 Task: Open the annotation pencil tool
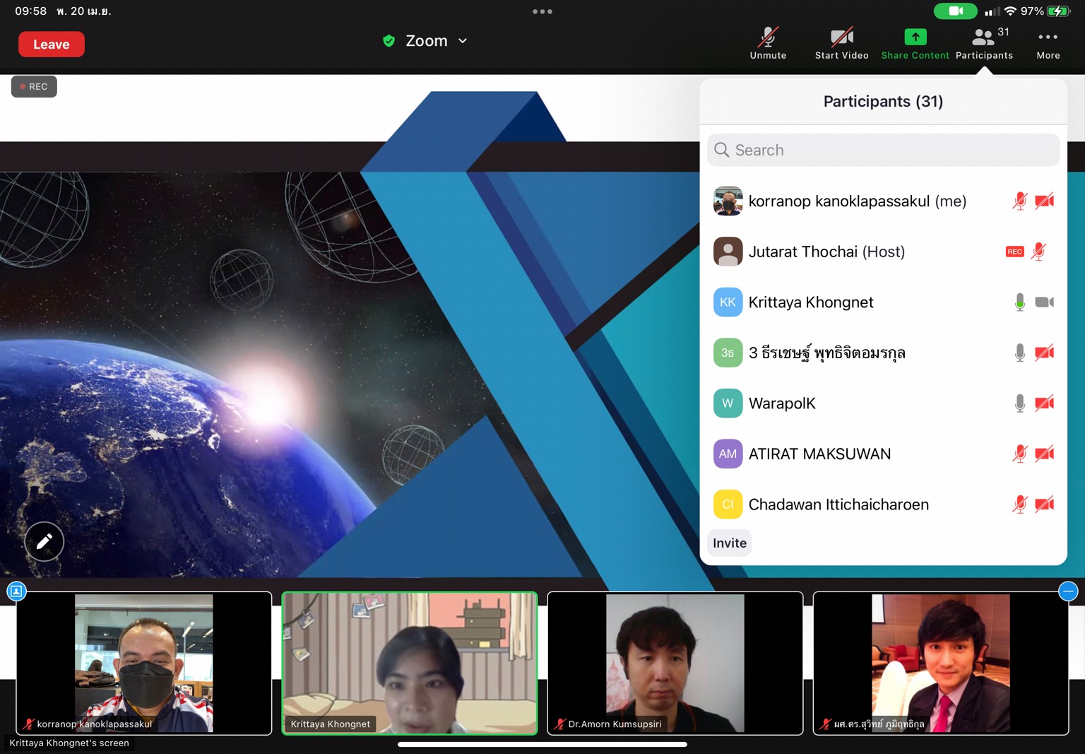(45, 541)
